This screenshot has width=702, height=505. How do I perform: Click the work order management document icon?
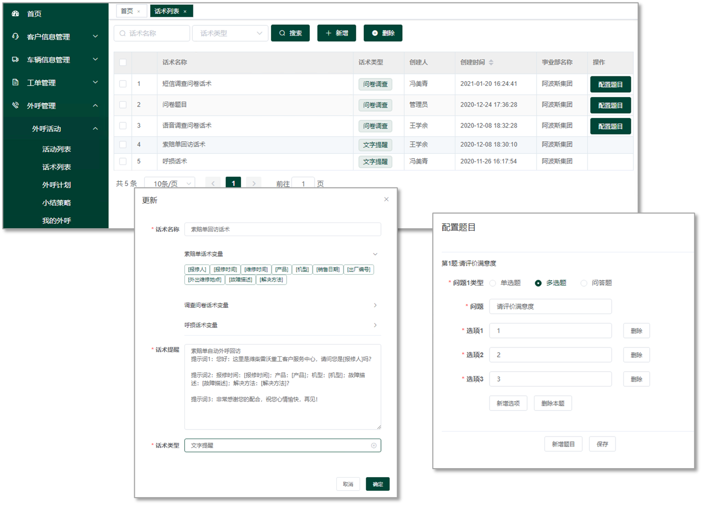coord(15,82)
